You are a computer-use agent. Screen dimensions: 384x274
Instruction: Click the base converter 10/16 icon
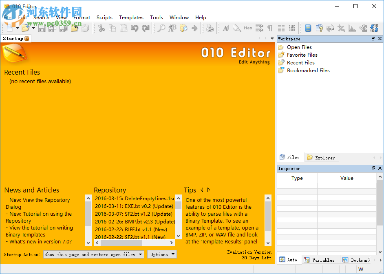(374, 28)
